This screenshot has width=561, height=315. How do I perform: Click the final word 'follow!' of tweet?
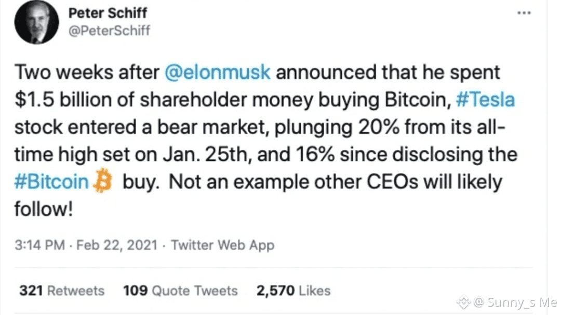coord(44,209)
